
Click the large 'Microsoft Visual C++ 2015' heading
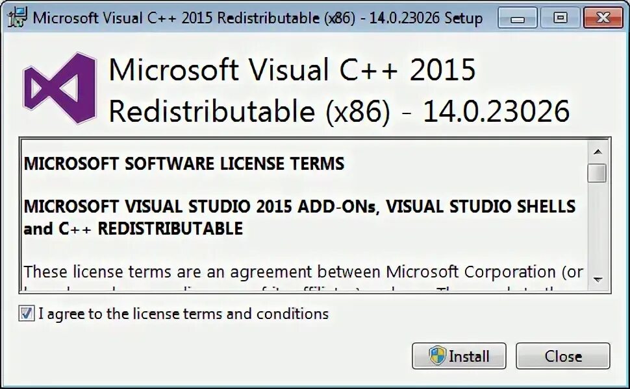[x=292, y=70]
